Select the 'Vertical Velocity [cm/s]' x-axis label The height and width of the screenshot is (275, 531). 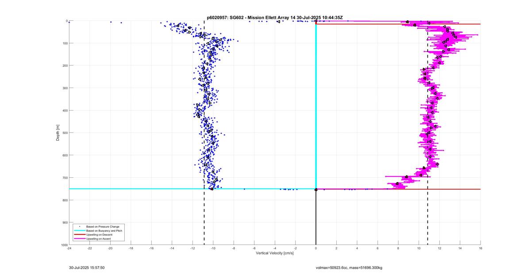[x=274, y=253]
